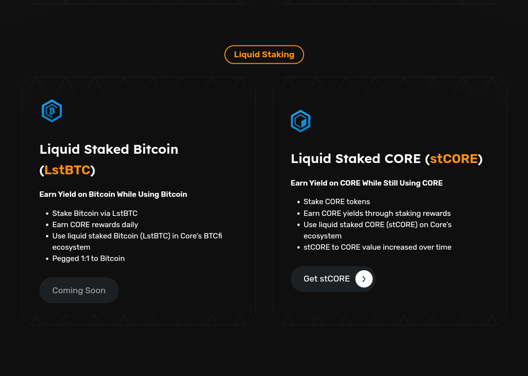Select 'Earn Yield on Bitcoin While Using Bitcoin'

coord(113,194)
